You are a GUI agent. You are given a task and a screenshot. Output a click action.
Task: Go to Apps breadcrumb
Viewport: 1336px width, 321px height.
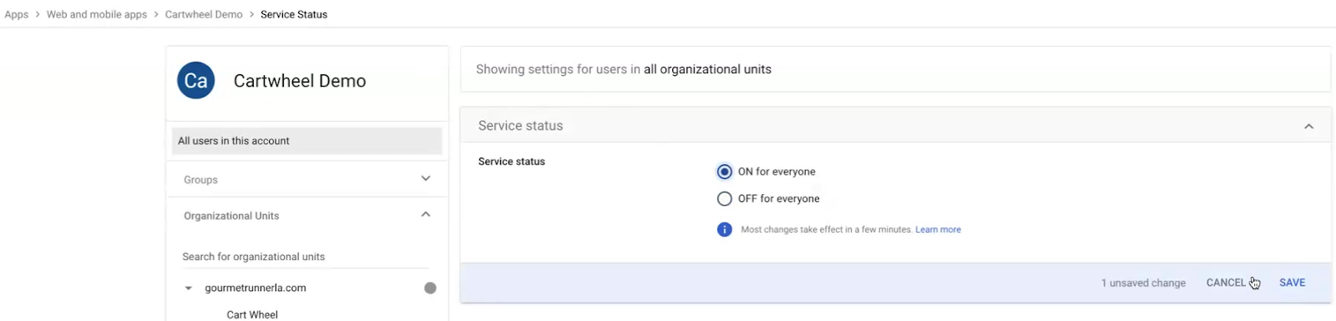[x=17, y=14]
